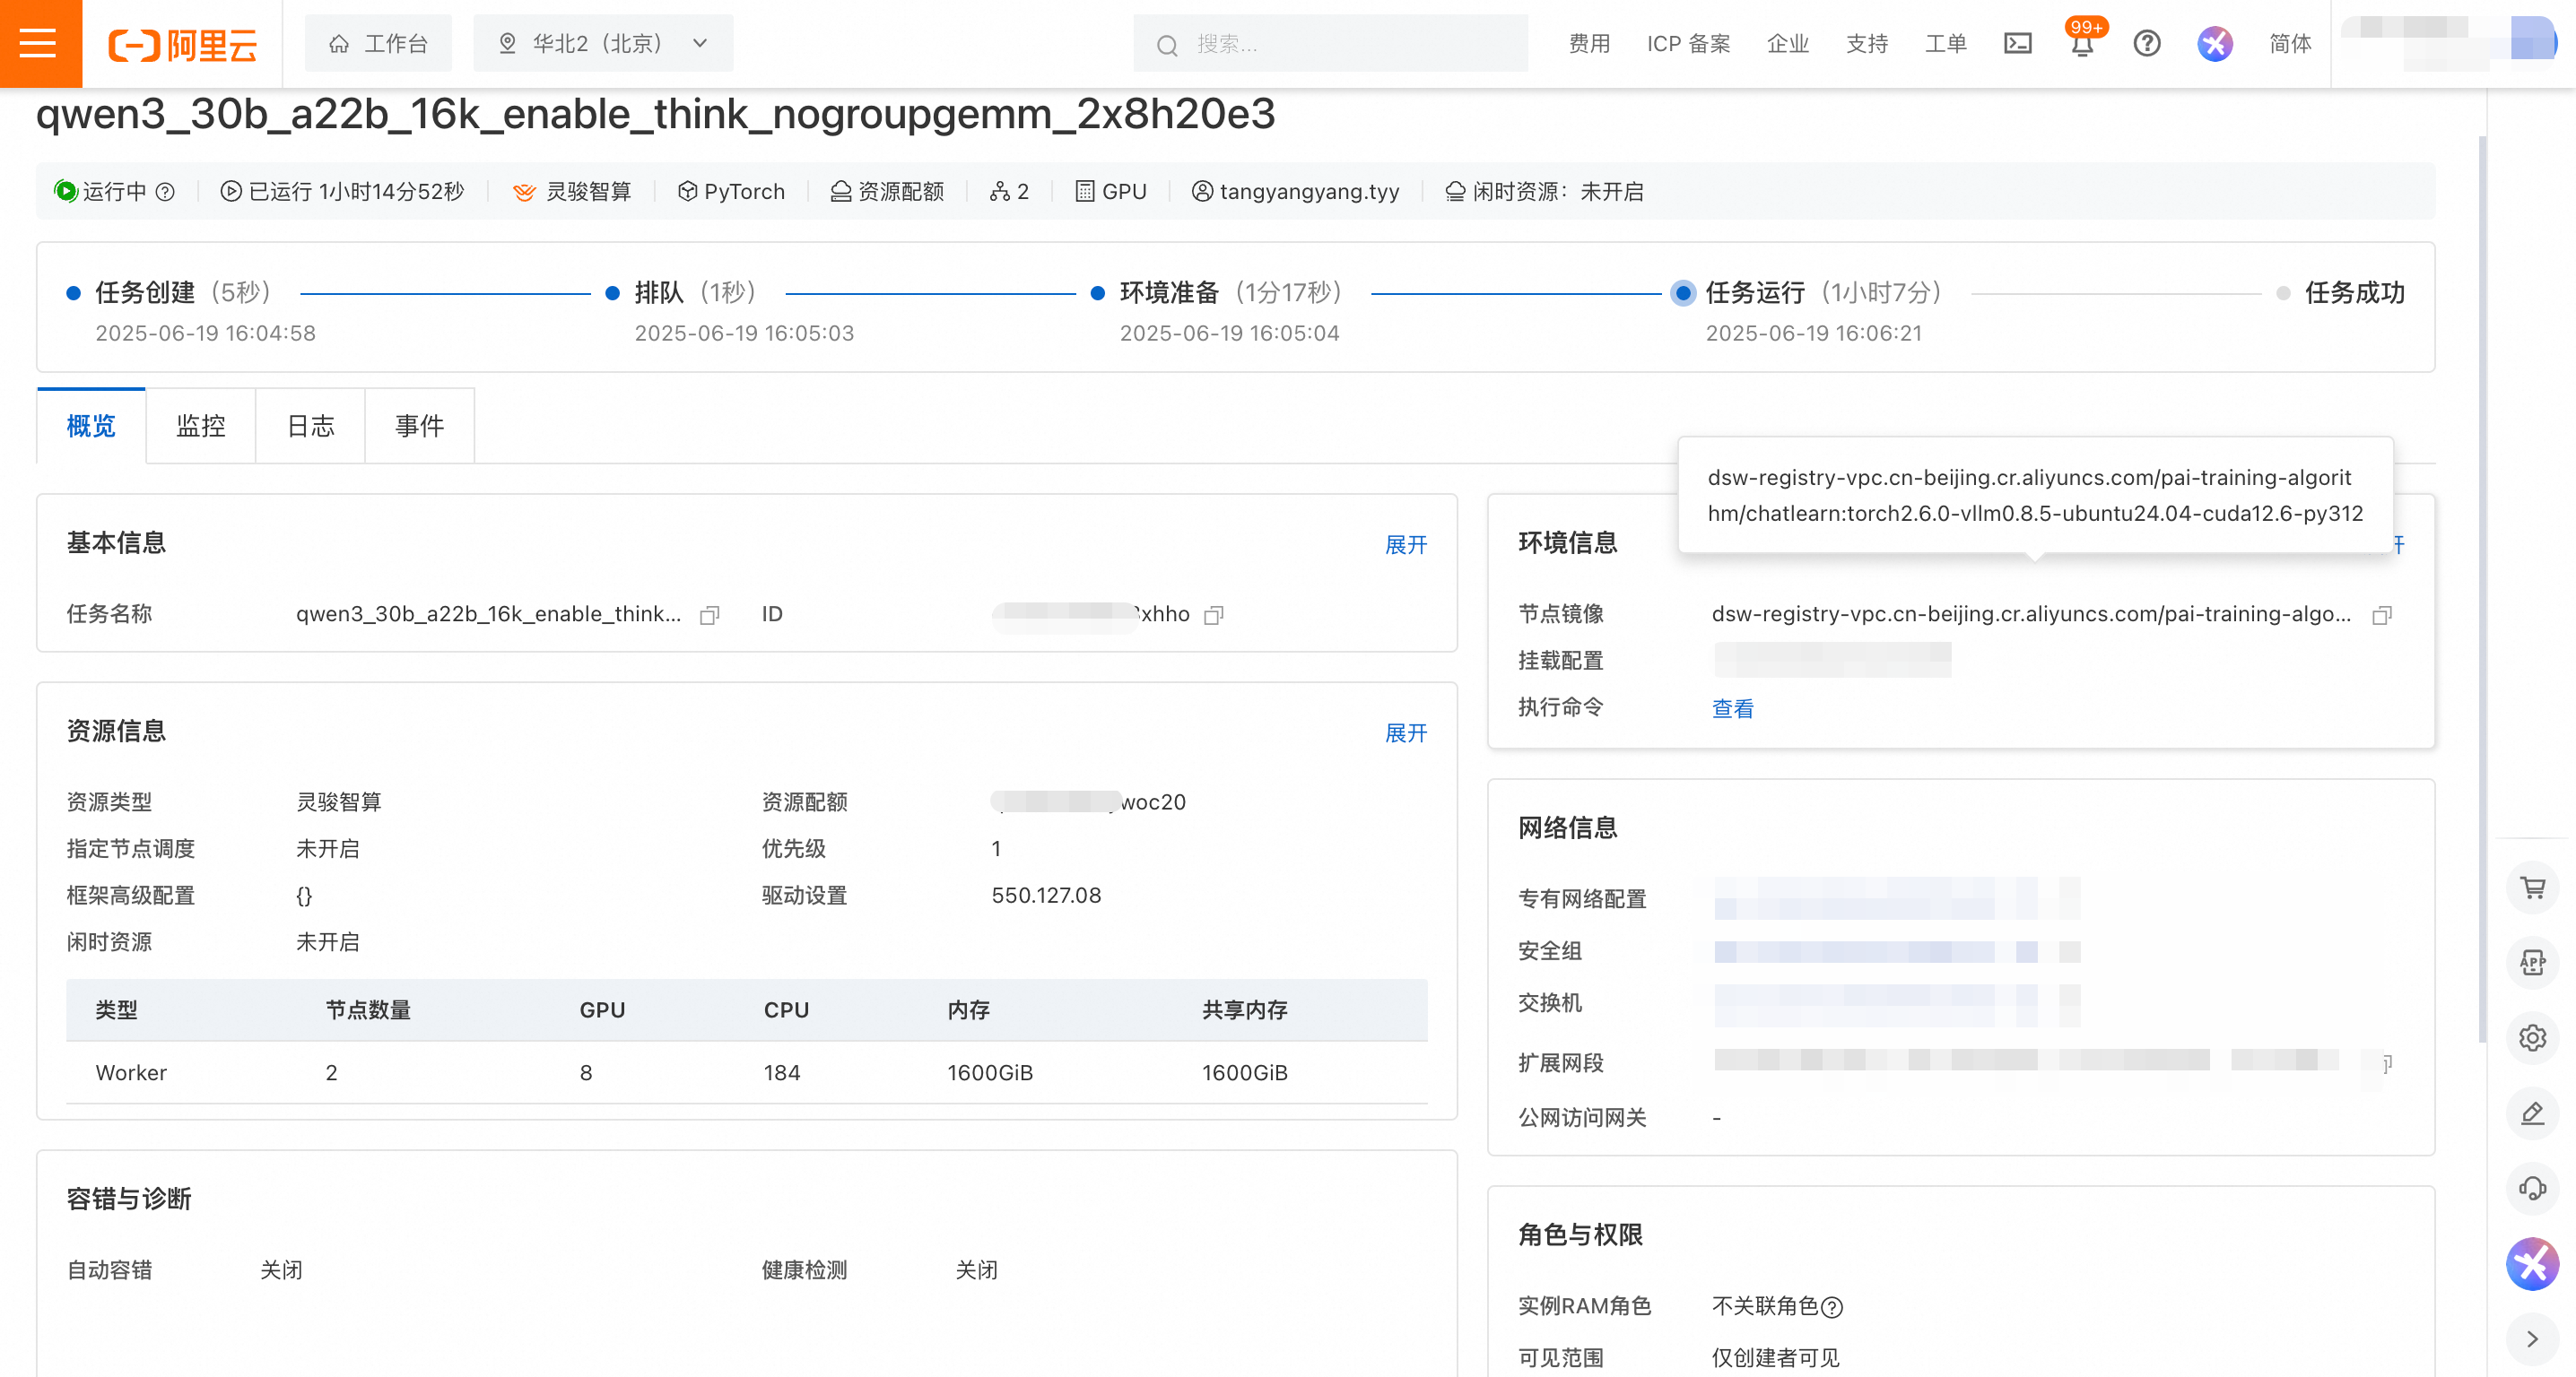Open customer support headset icon

pos(2532,1187)
